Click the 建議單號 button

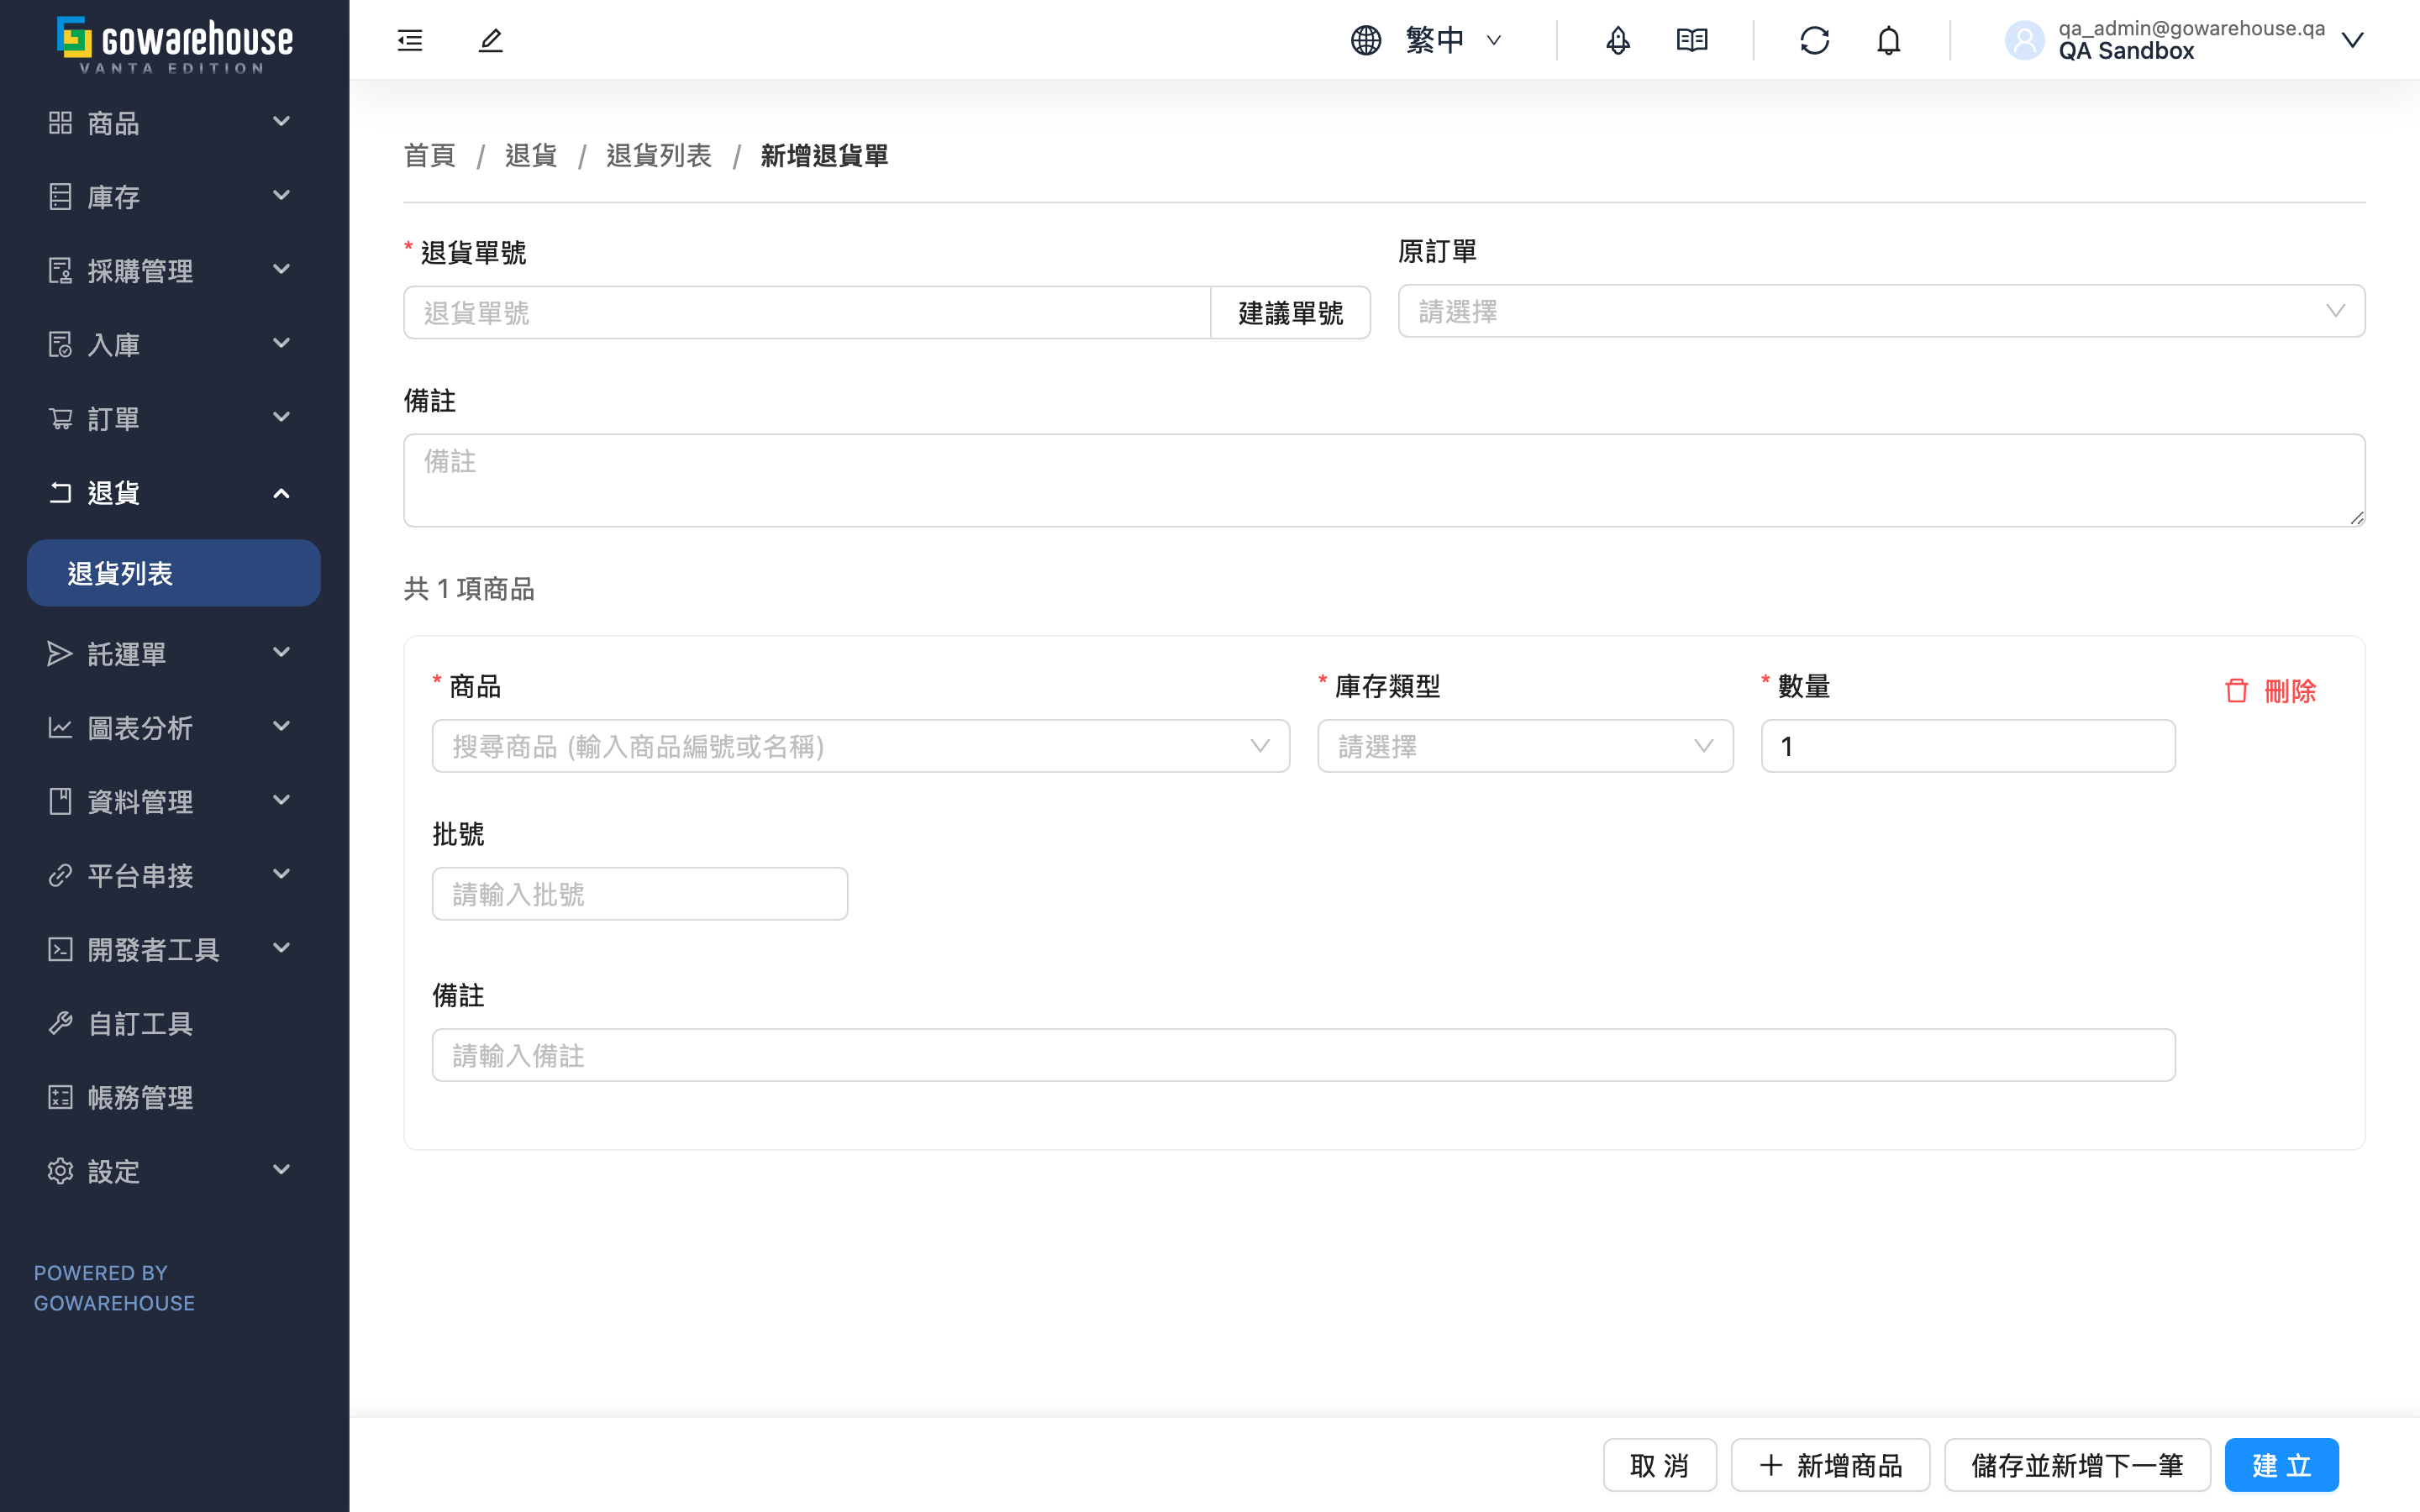(x=1290, y=313)
